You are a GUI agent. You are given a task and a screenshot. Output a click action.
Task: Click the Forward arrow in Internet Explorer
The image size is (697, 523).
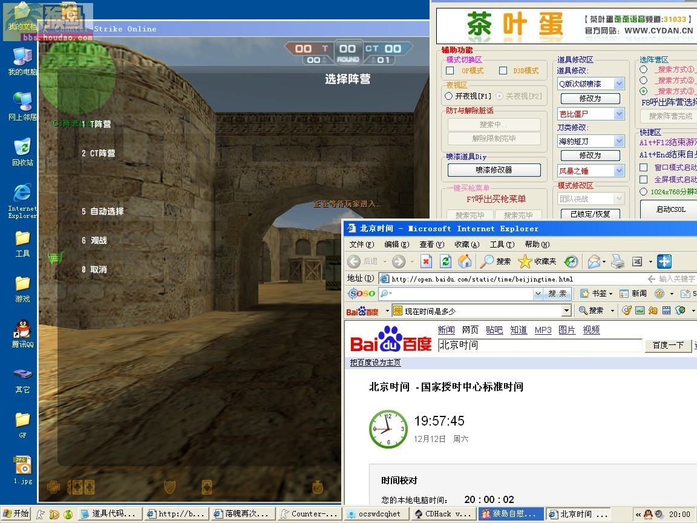tap(399, 261)
